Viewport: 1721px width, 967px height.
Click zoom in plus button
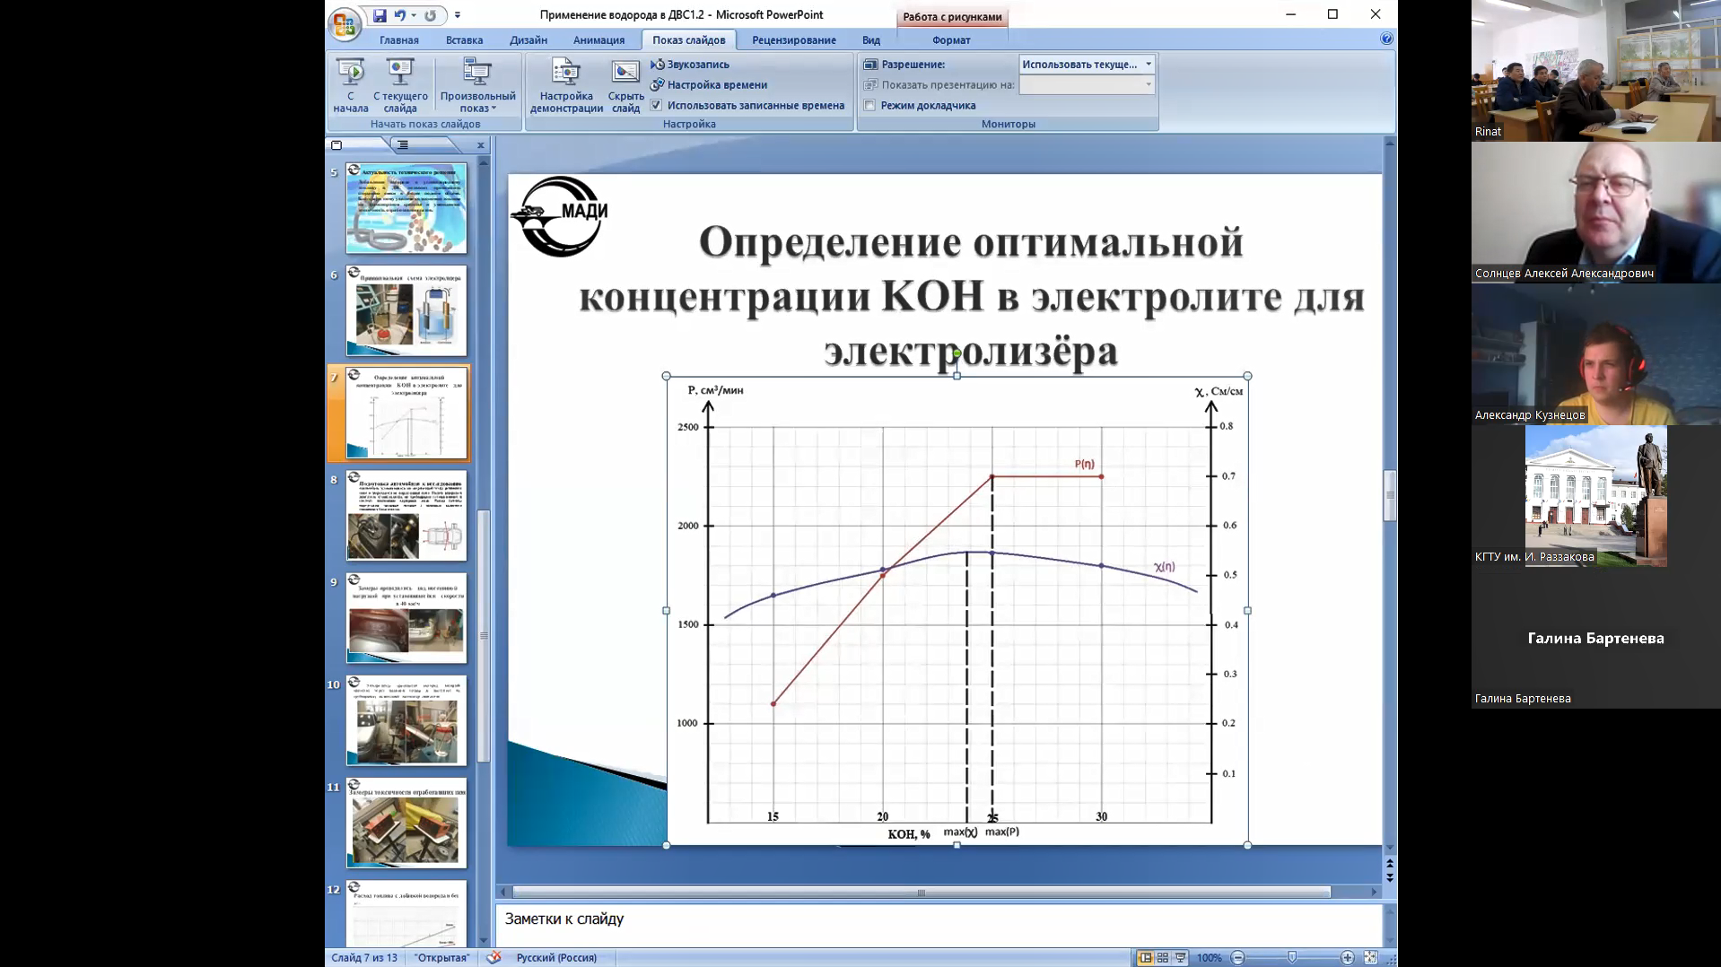pyautogui.click(x=1347, y=957)
